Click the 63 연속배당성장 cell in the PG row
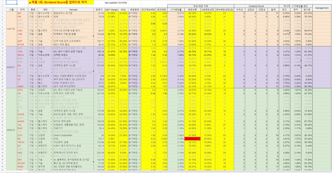Viewport: 332px width, 173px height. (225, 76)
